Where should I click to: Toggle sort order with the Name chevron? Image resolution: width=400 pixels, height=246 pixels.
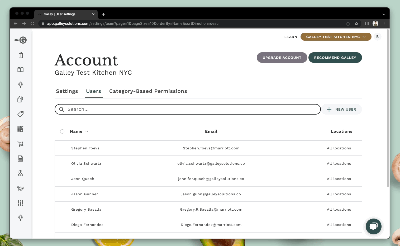87,131
